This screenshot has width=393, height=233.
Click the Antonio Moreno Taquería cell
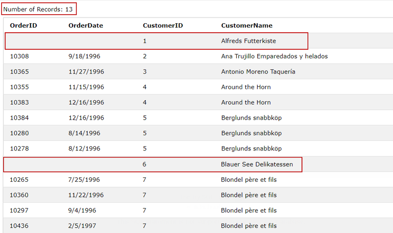click(258, 72)
